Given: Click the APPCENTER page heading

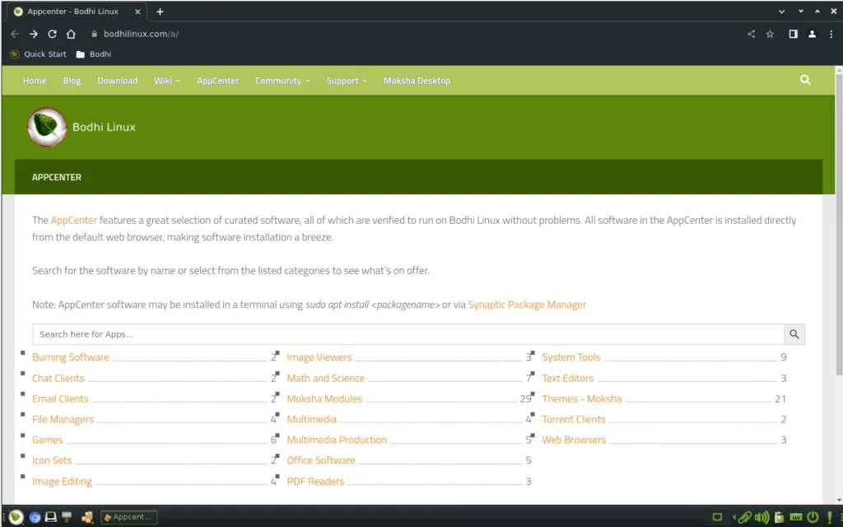Looking at the screenshot, I should pyautogui.click(x=57, y=177).
